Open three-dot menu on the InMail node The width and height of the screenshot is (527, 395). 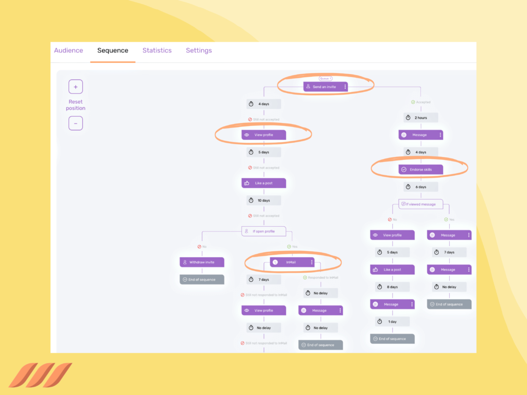311,262
